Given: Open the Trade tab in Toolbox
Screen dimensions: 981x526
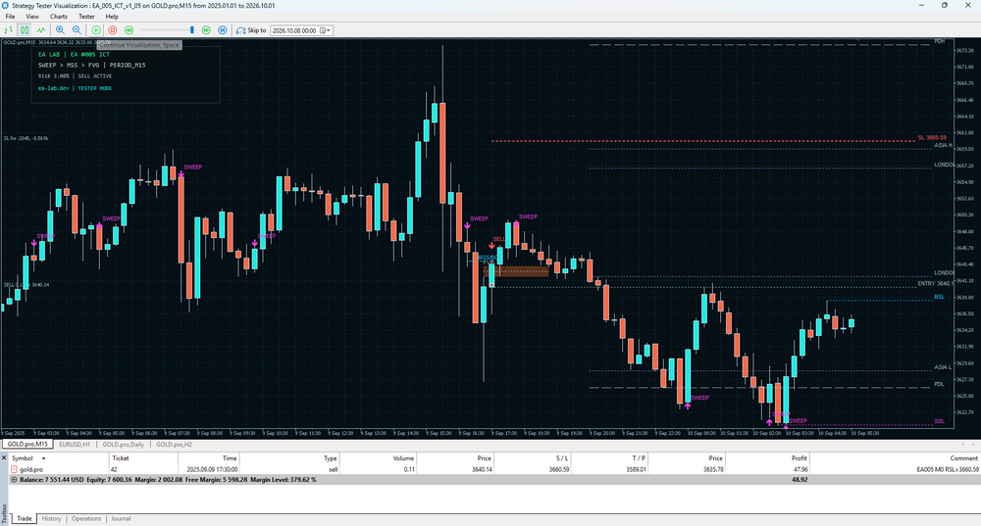Looking at the screenshot, I should 25,518.
